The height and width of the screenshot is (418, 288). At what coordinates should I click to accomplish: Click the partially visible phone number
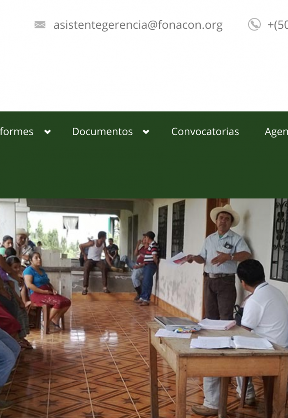click(x=278, y=25)
